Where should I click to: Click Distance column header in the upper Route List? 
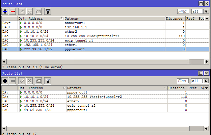tap(175, 18)
